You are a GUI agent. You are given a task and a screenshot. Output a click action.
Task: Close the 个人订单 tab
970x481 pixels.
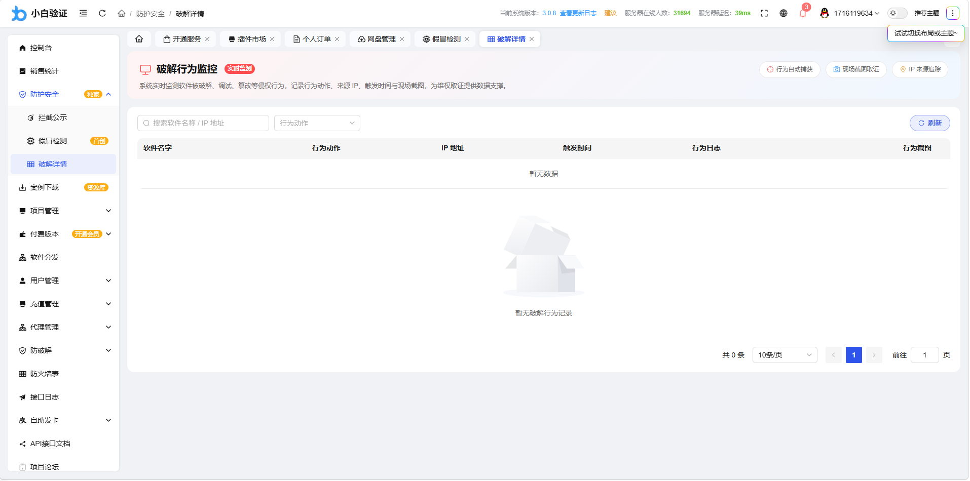coord(337,39)
